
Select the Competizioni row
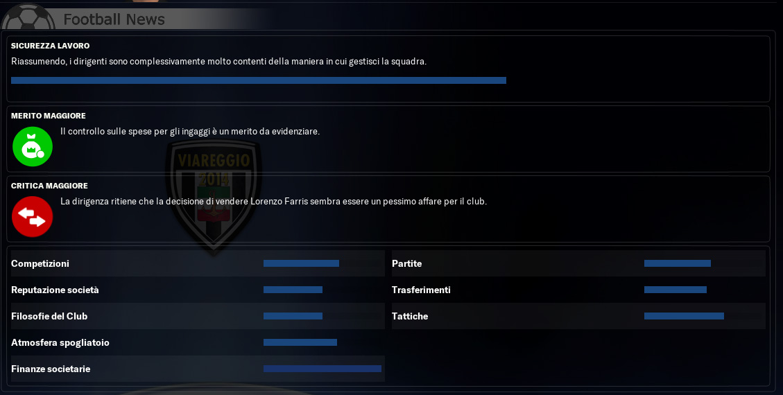click(x=198, y=263)
